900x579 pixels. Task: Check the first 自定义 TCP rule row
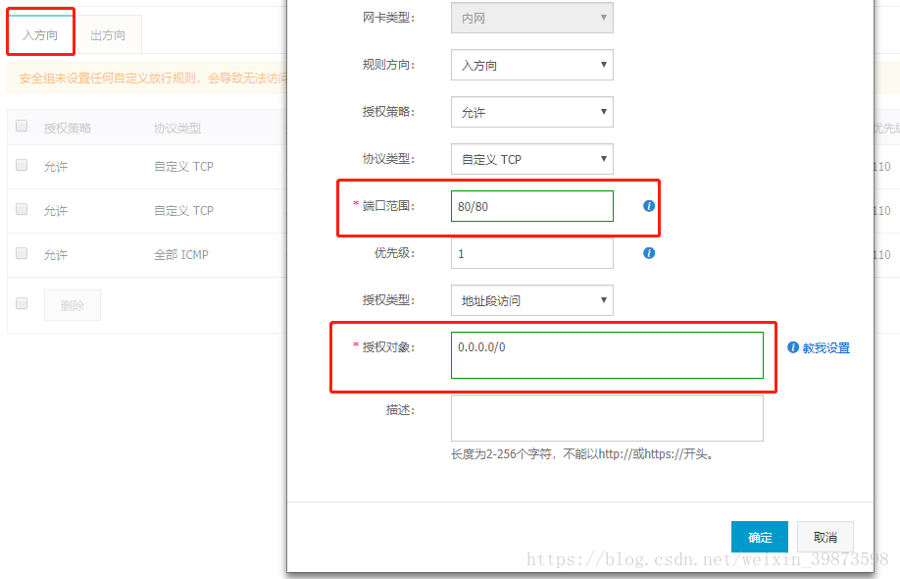click(22, 166)
